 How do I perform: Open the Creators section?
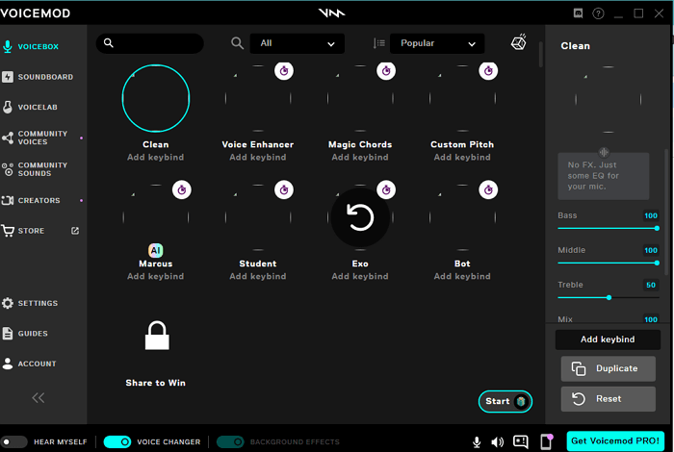[x=31, y=200]
